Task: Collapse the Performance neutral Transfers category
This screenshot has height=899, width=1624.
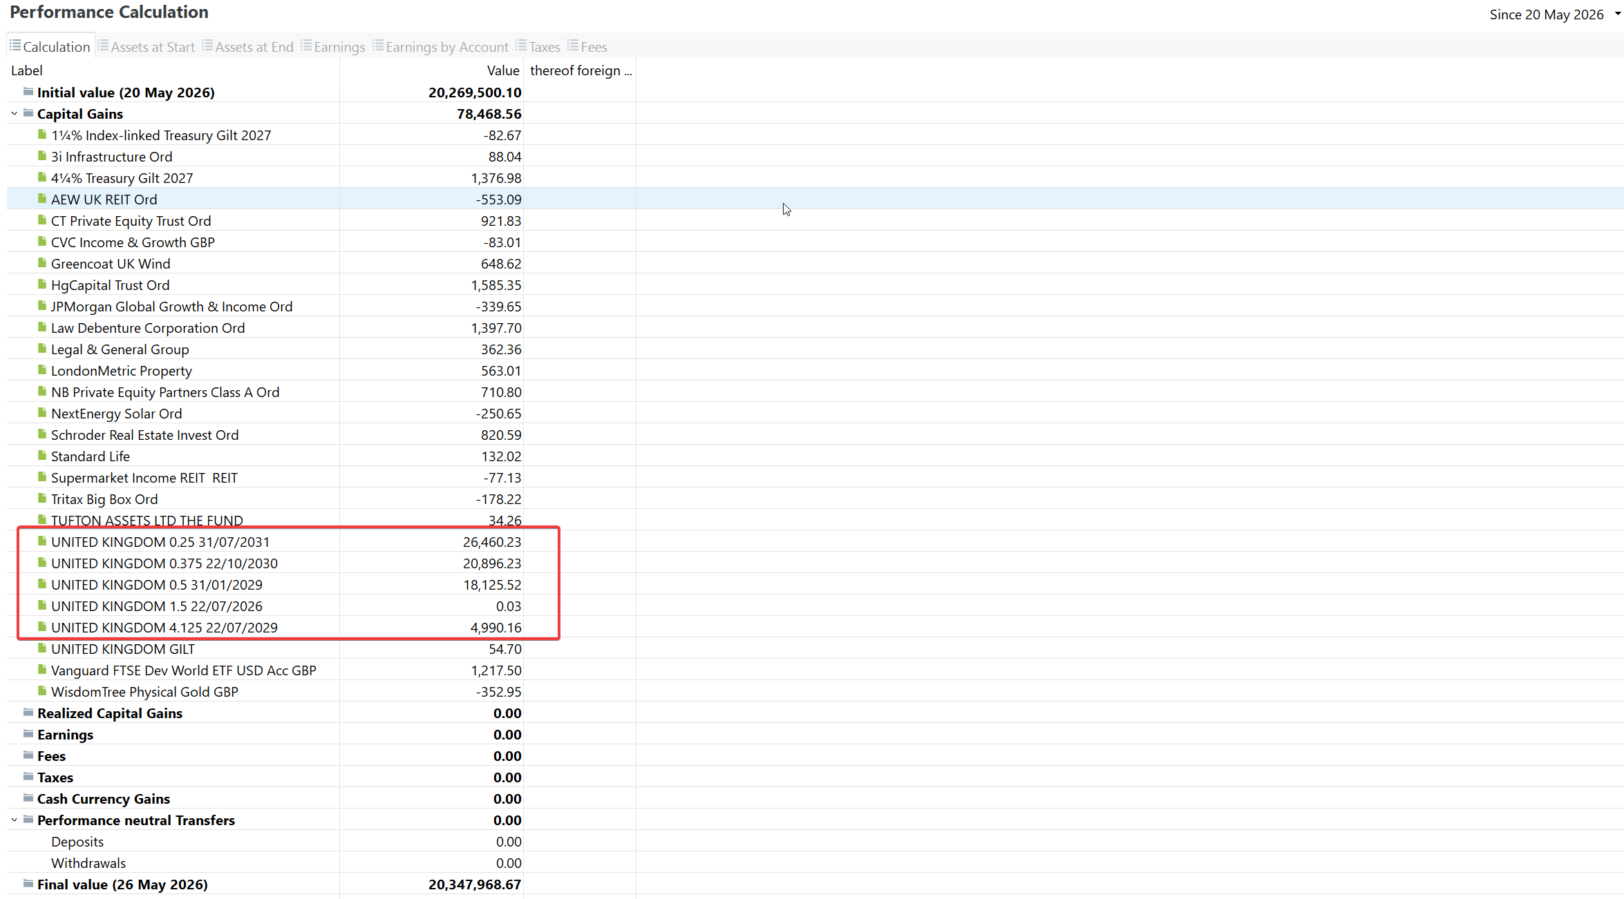Action: point(14,820)
